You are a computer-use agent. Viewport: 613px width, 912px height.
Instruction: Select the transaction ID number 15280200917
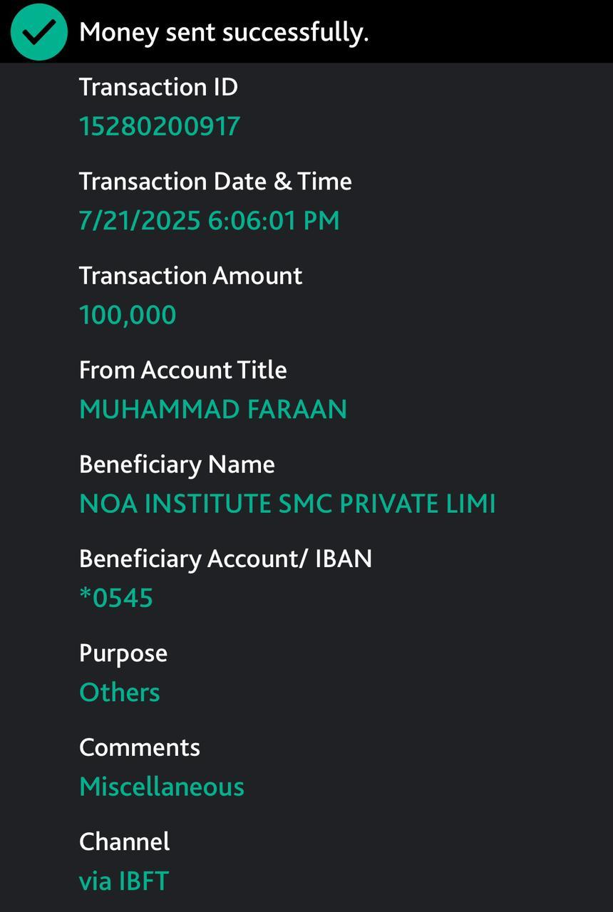(160, 126)
